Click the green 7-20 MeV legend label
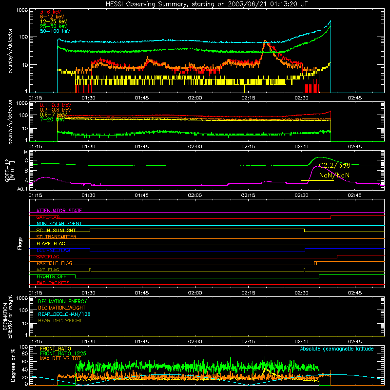This screenshot has height=390, width=390. pyautogui.click(x=52, y=119)
